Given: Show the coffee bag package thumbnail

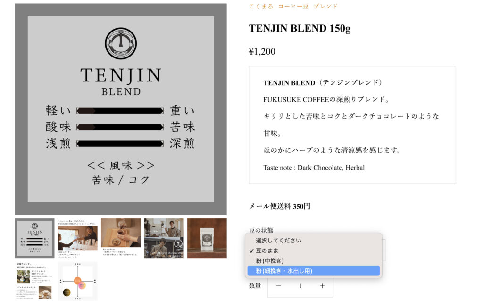Looking at the screenshot, I should 207,238.
